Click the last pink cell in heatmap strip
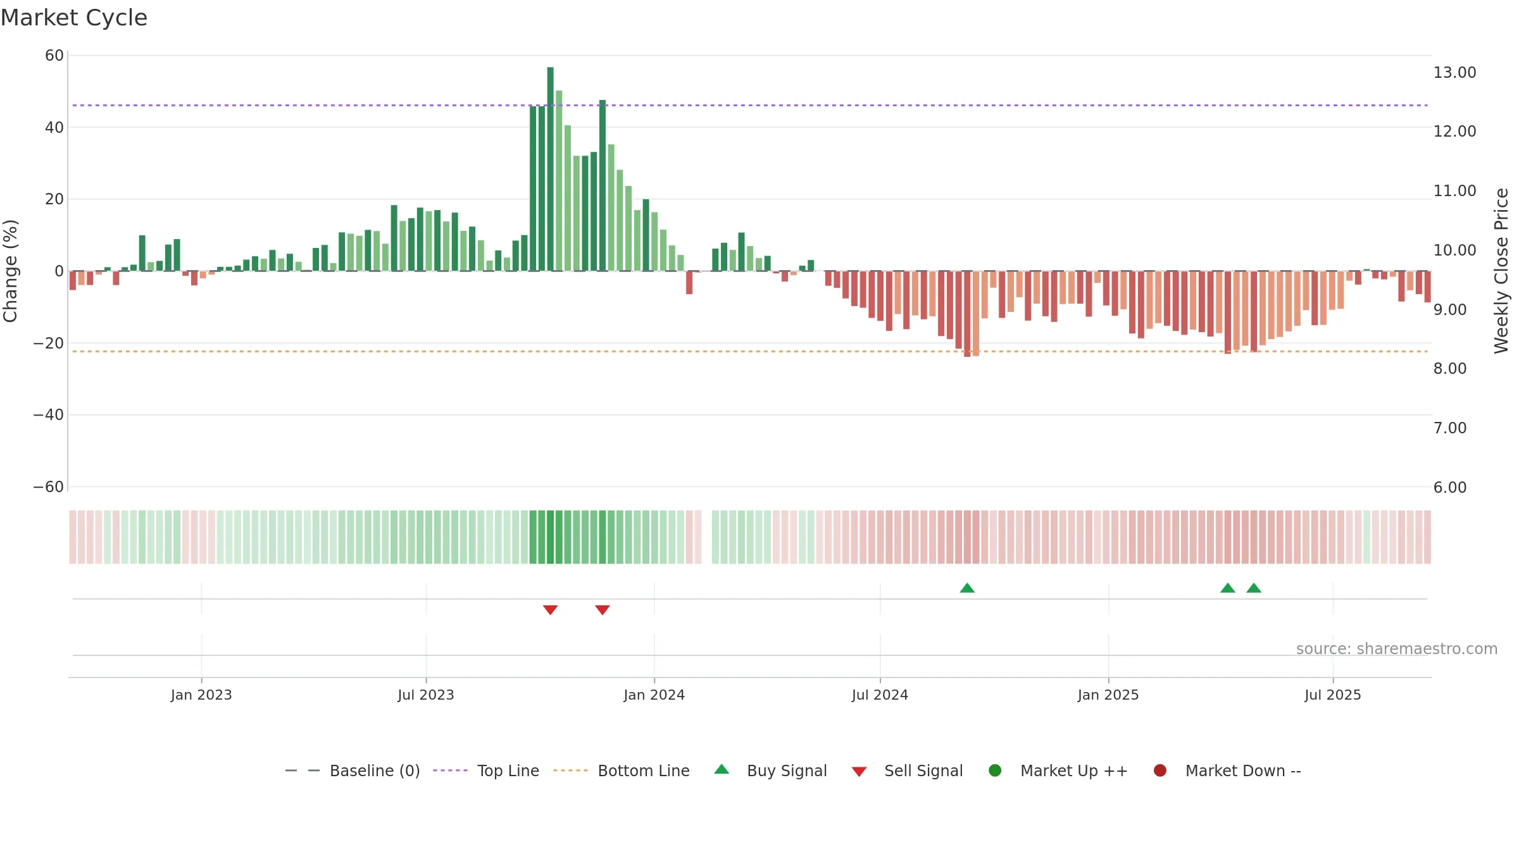Image resolution: width=1519 pixels, height=854 pixels. [x=1427, y=537]
